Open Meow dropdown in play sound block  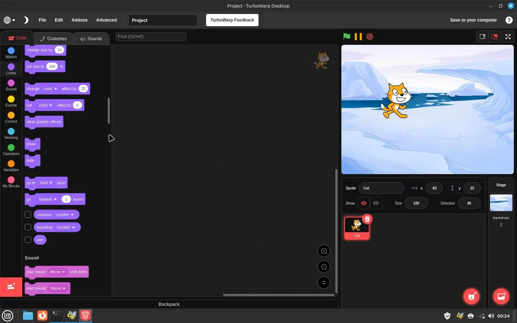[57, 272]
